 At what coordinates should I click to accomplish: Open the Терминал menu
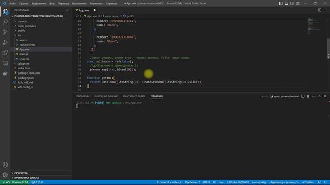point(96,4)
